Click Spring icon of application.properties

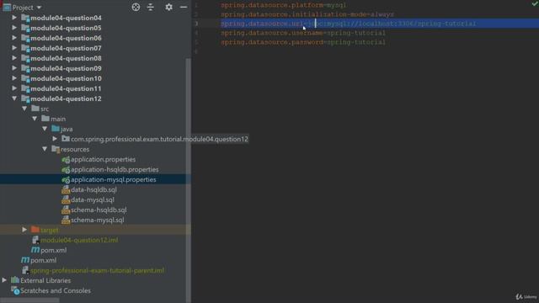[x=66, y=159]
